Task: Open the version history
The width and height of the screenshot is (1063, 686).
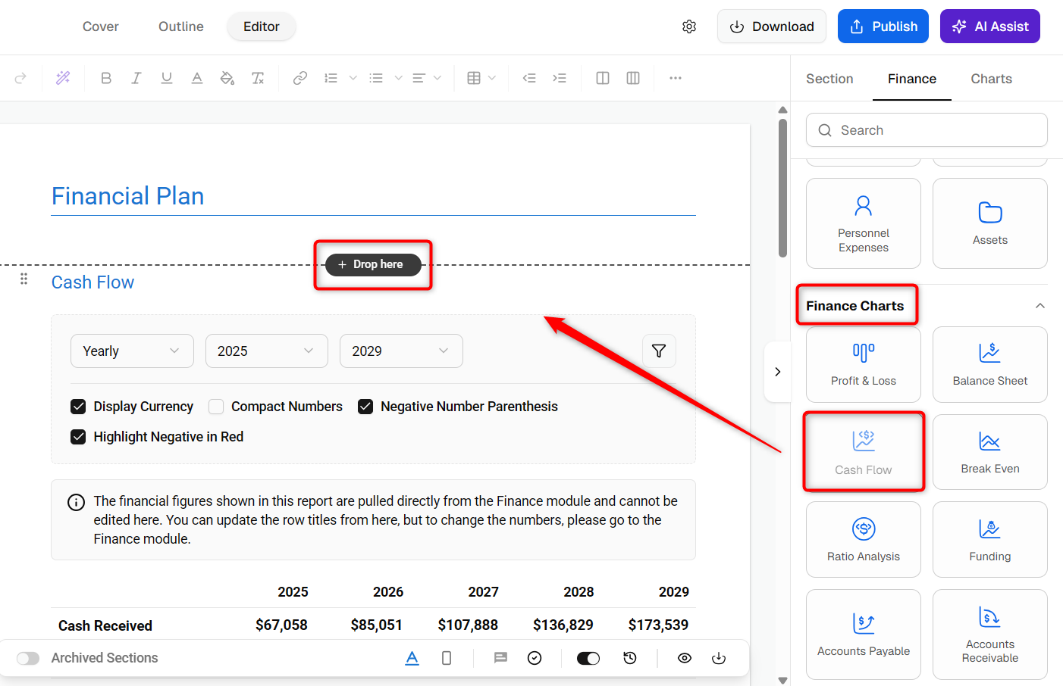Action: tap(630, 658)
